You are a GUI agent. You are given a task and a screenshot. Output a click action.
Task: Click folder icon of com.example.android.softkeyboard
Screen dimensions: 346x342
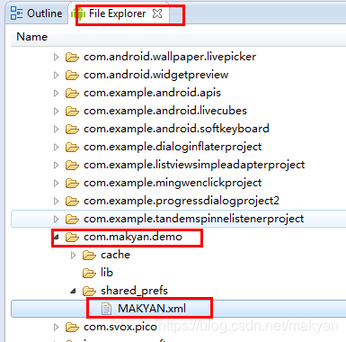(x=72, y=129)
